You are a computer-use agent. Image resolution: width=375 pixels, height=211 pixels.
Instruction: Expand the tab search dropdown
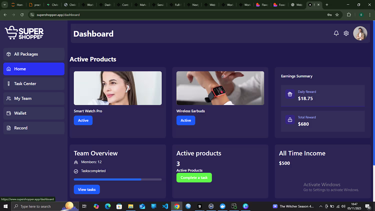4,4
